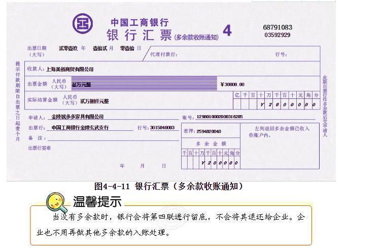Click the 多余金额 header
This screenshot has height=248, width=381.
tap(211, 144)
